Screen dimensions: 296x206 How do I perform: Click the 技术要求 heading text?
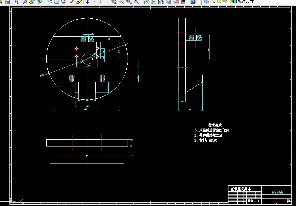pyautogui.click(x=215, y=125)
